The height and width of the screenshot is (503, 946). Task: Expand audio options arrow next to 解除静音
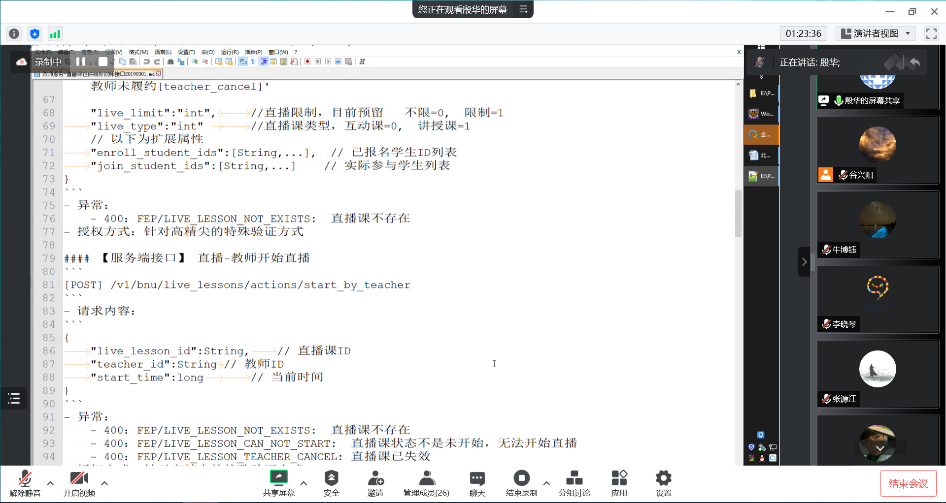click(x=50, y=483)
